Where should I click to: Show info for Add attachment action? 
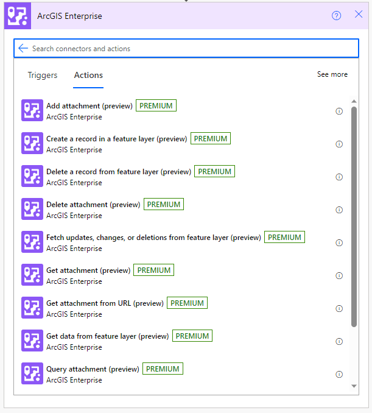tap(339, 111)
